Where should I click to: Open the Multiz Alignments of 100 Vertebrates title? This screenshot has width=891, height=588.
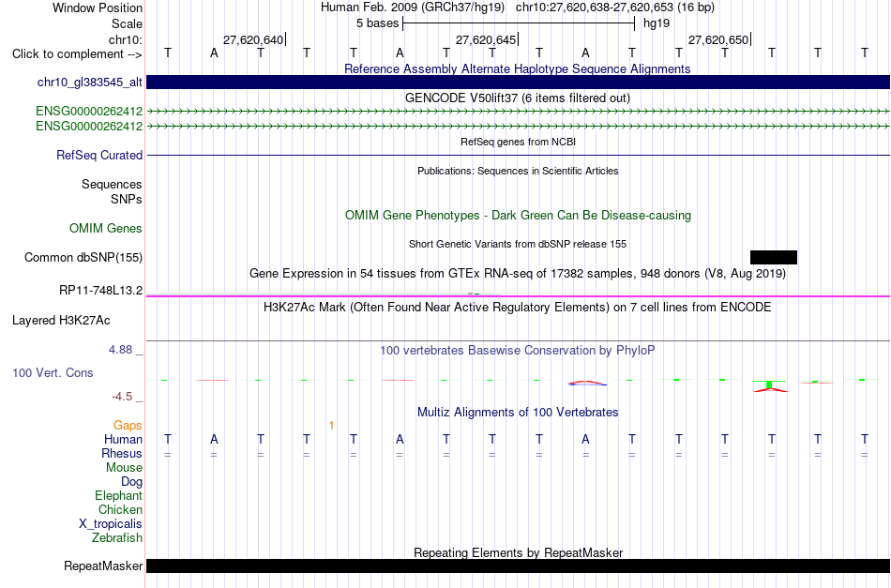518,412
